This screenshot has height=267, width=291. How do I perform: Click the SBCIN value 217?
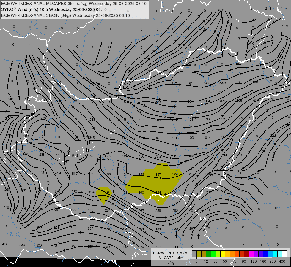pyautogui.click(x=174, y=84)
